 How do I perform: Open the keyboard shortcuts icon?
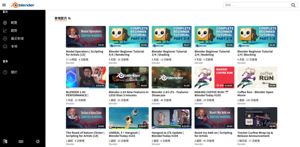coord(21,141)
